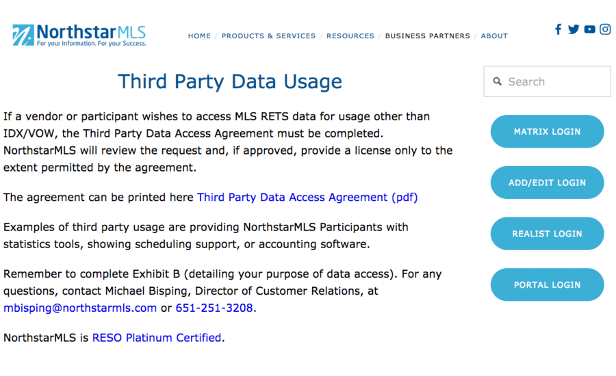
Task: Click the NorthstarMLS logo
Action: click(79, 36)
